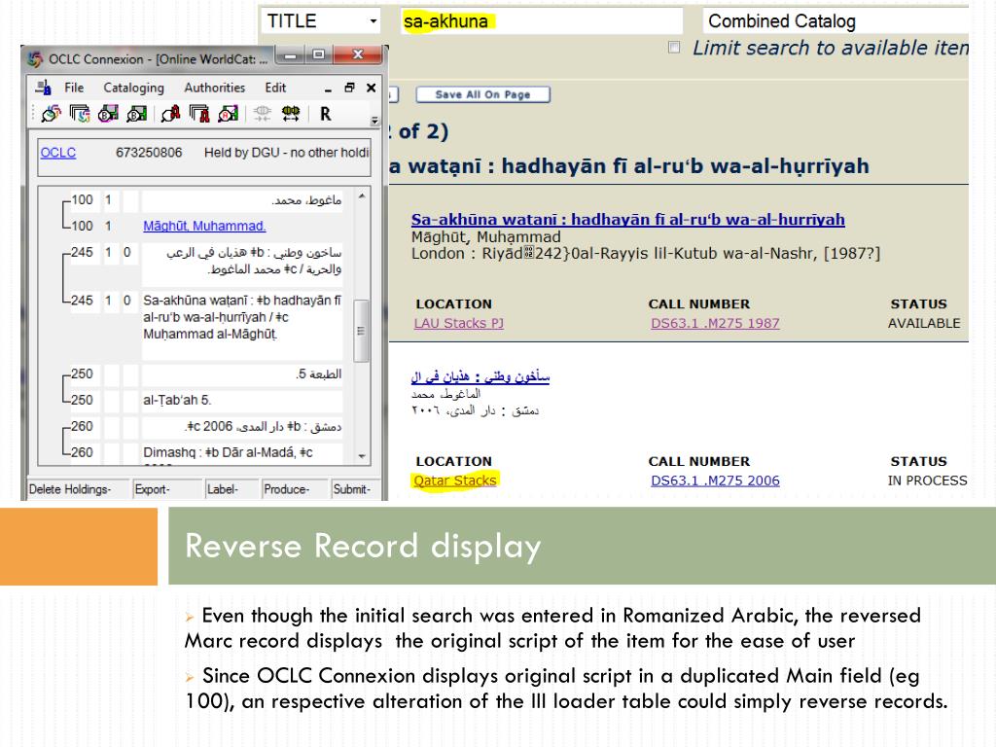The image size is (996, 747).
Task: Open call number DS63.1 .M275 1987
Action: point(715,323)
